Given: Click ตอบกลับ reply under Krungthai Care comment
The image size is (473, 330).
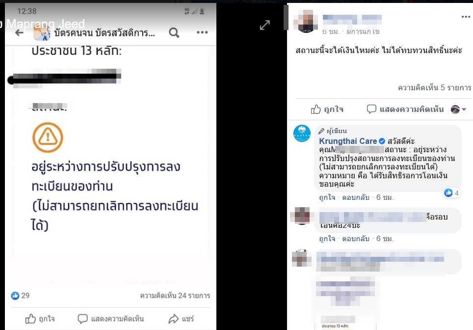Looking at the screenshot, I should (x=356, y=197).
